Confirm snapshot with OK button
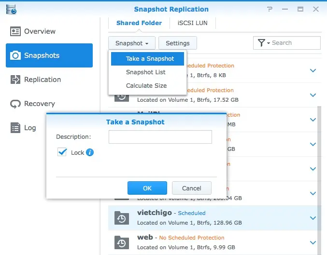 (x=147, y=188)
